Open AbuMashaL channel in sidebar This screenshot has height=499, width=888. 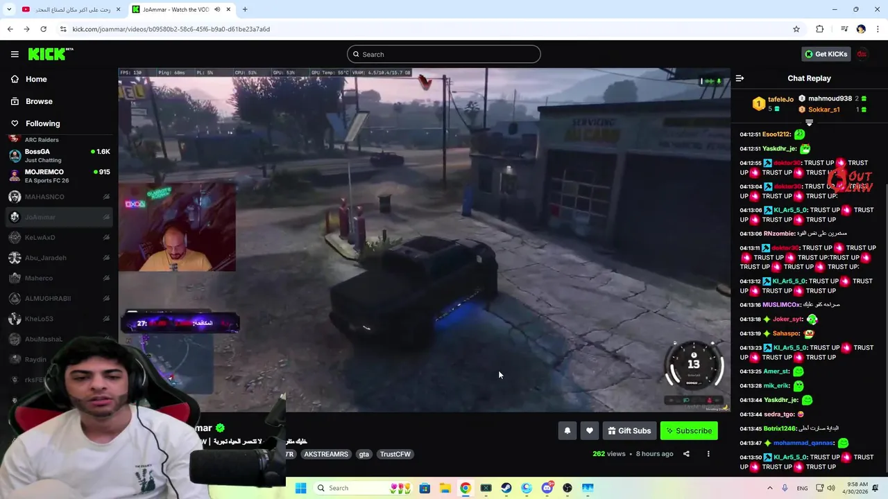point(59,339)
